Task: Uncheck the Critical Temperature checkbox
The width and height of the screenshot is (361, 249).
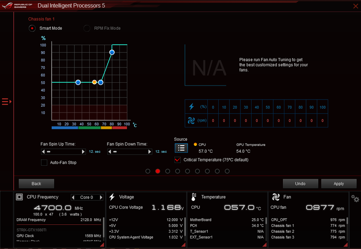Action: click(x=177, y=160)
